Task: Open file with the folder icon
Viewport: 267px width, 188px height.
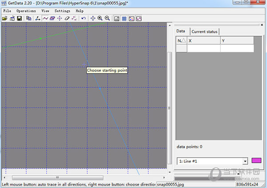Action: click(5, 18)
